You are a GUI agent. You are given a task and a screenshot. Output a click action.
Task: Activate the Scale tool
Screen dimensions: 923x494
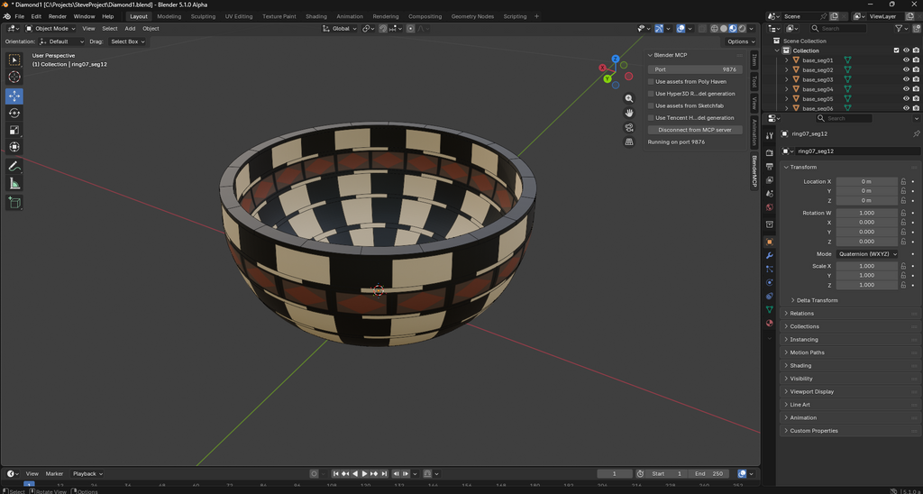(x=14, y=130)
